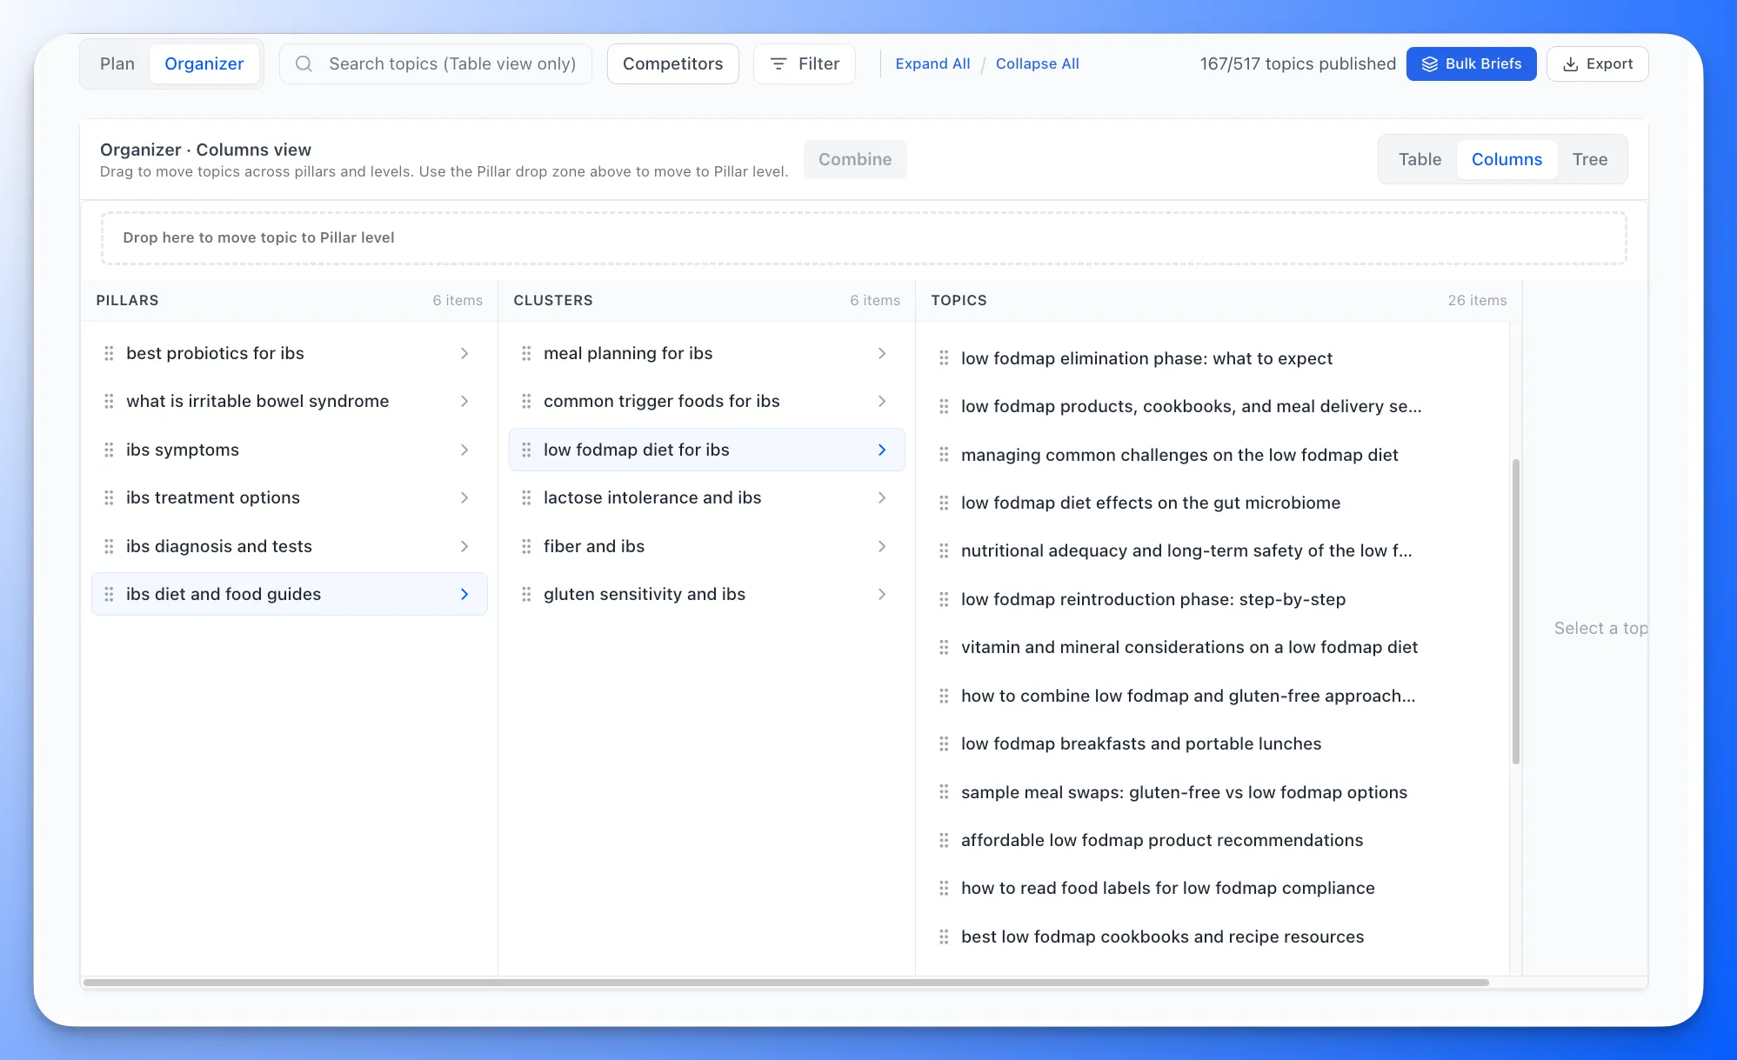Open the Competitors panel
1737x1060 pixels.
coord(672,63)
